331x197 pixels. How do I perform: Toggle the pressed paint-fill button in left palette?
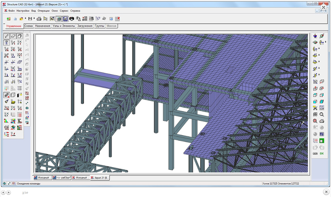click(7, 95)
